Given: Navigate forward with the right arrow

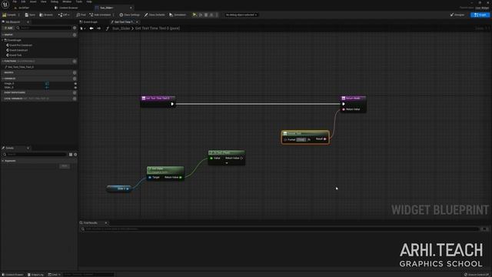Looking at the screenshot, I should [x=99, y=28].
